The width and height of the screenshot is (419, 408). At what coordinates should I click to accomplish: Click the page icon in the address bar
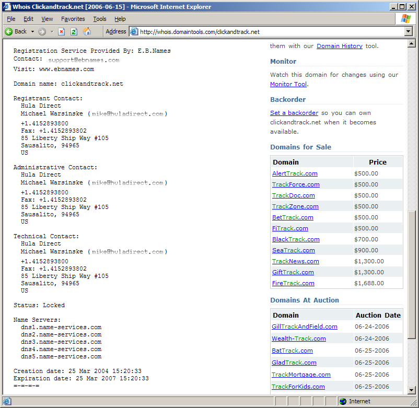point(134,31)
